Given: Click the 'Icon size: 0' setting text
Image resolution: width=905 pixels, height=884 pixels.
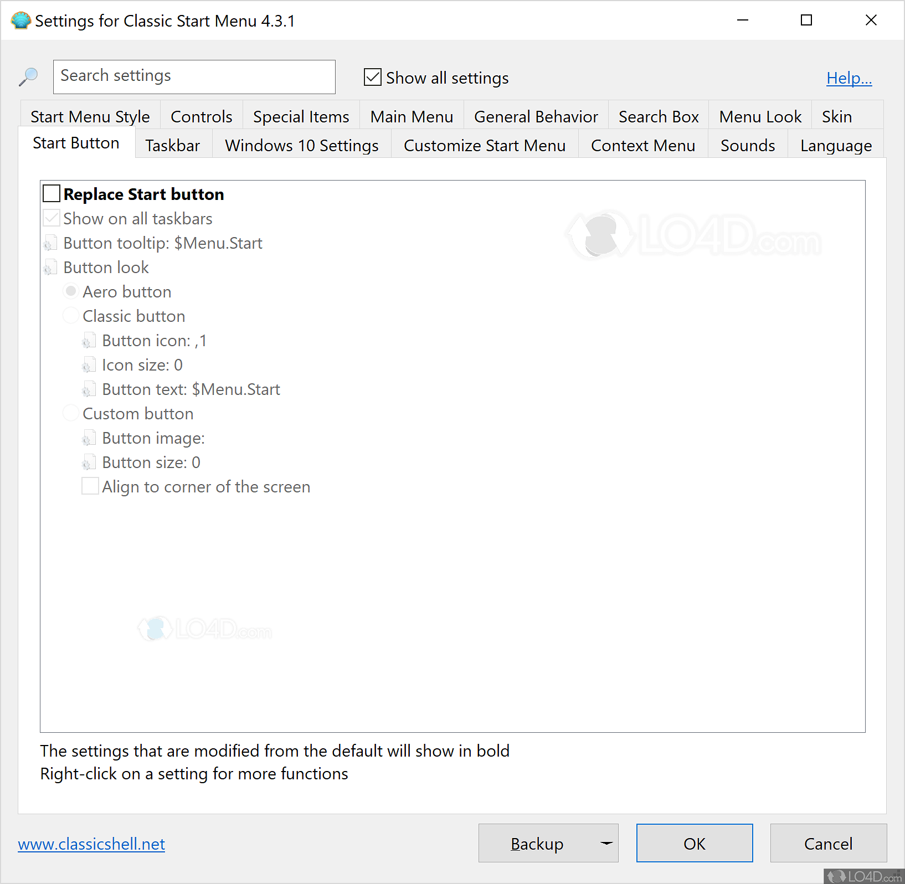Looking at the screenshot, I should pos(142,365).
